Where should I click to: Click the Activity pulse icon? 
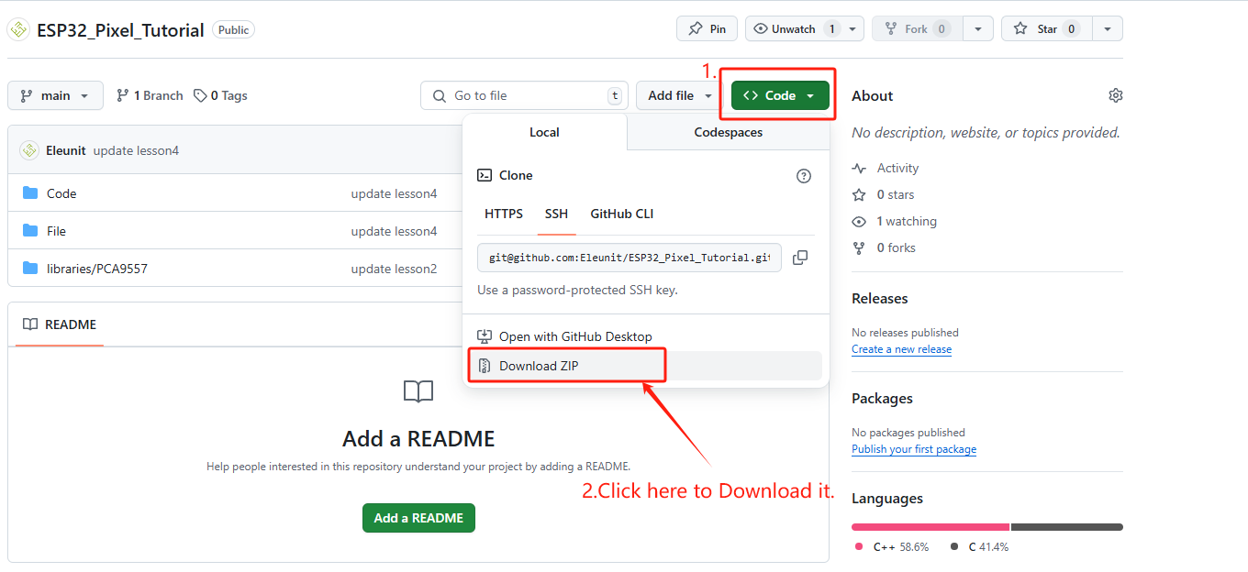pyautogui.click(x=859, y=169)
